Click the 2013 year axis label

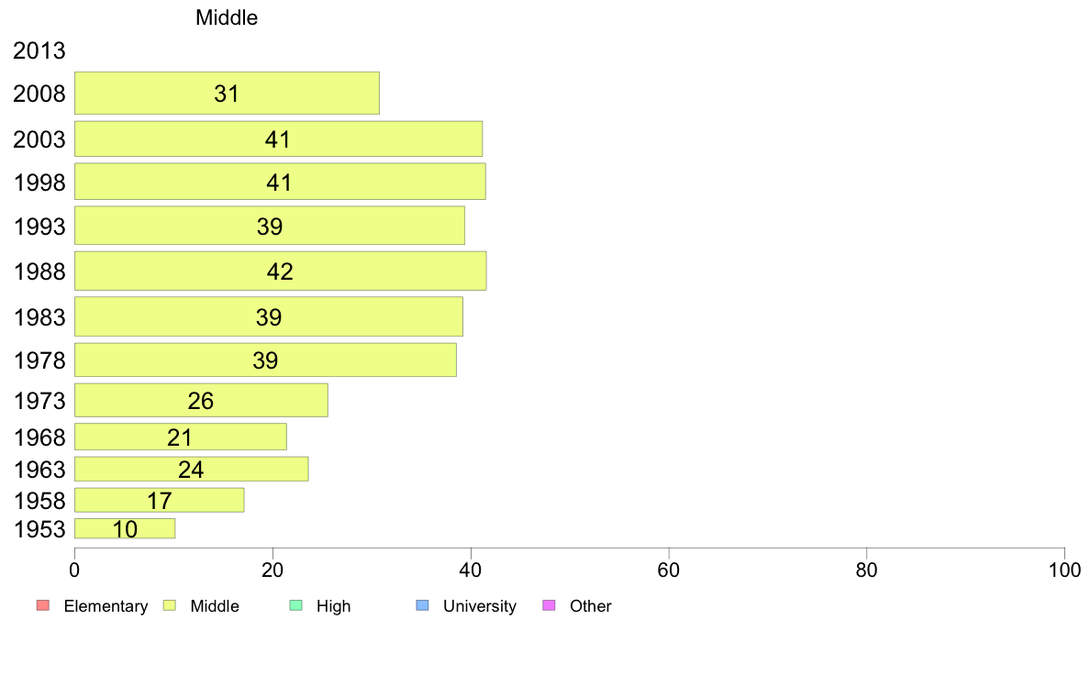tap(39, 50)
